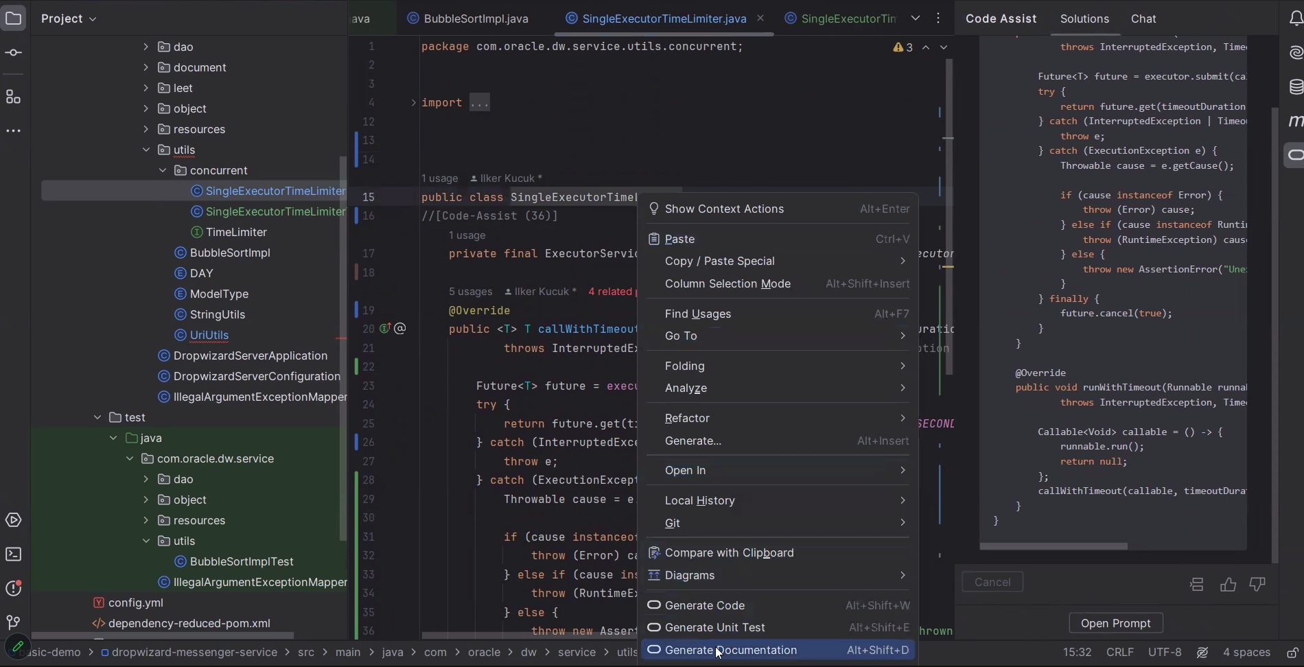Open the Terminal tool window
Viewport: 1304px width, 667px height.
click(x=14, y=554)
